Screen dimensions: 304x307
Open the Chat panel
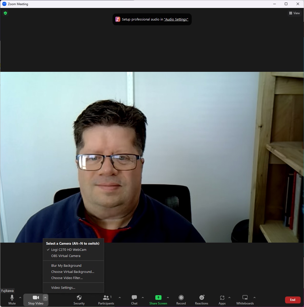point(134,299)
